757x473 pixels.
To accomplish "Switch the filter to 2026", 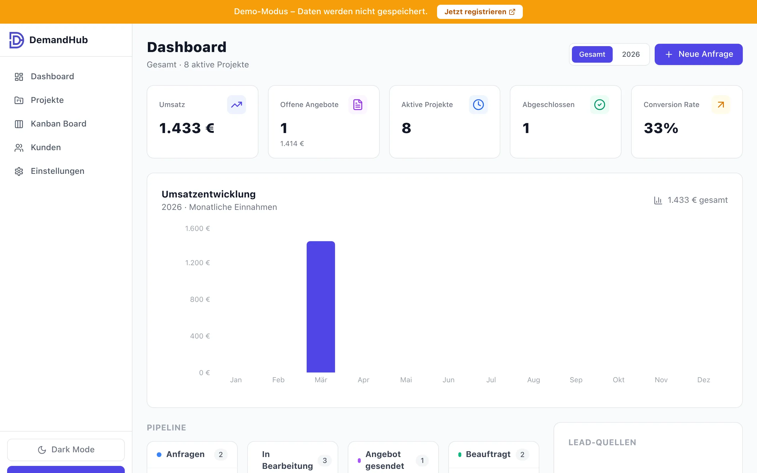I will pyautogui.click(x=631, y=54).
